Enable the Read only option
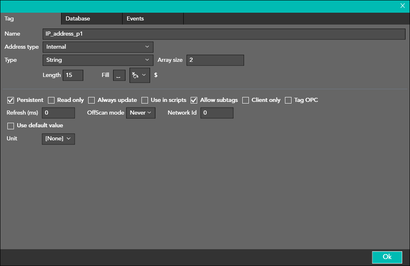 click(51, 100)
